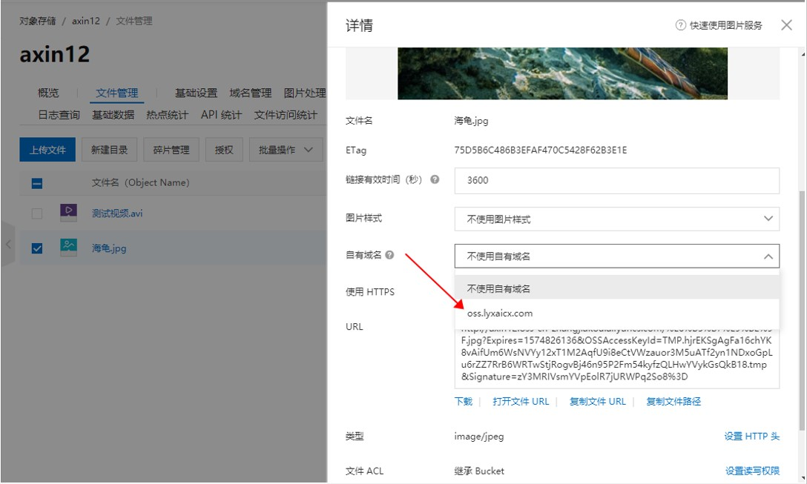Click the 授权 button
Screen dimensions: 807x484
point(224,150)
